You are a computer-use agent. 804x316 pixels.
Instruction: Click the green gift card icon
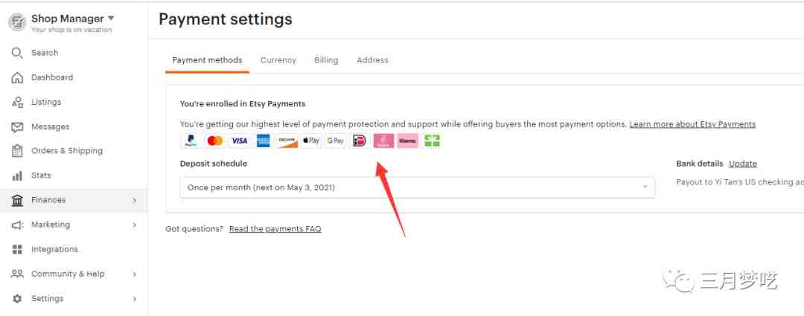[432, 141]
